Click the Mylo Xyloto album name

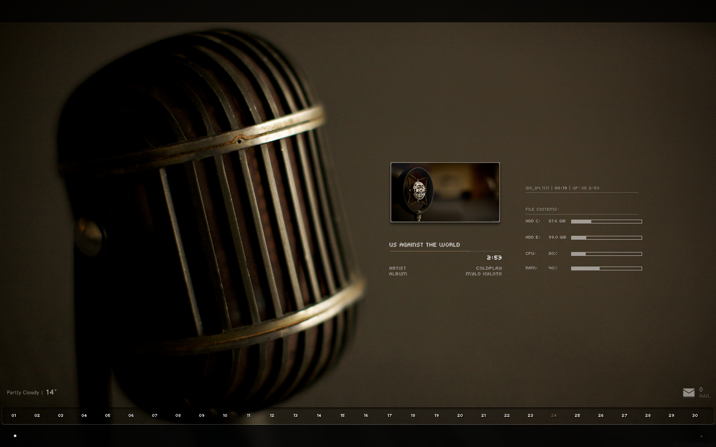[484, 274]
